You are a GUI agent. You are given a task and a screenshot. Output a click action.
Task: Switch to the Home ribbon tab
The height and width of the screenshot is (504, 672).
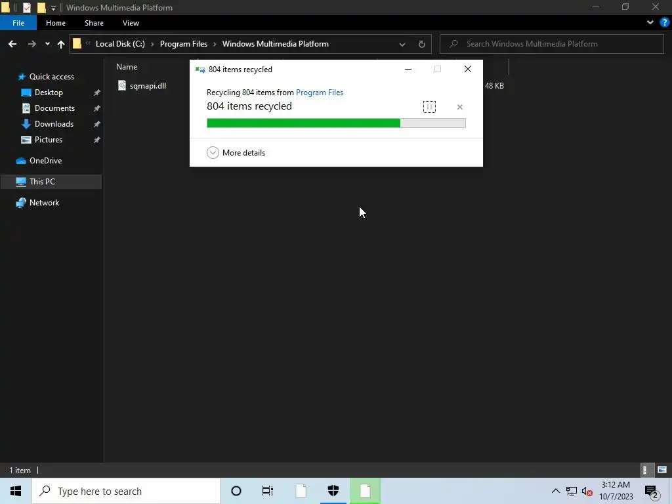click(x=56, y=23)
